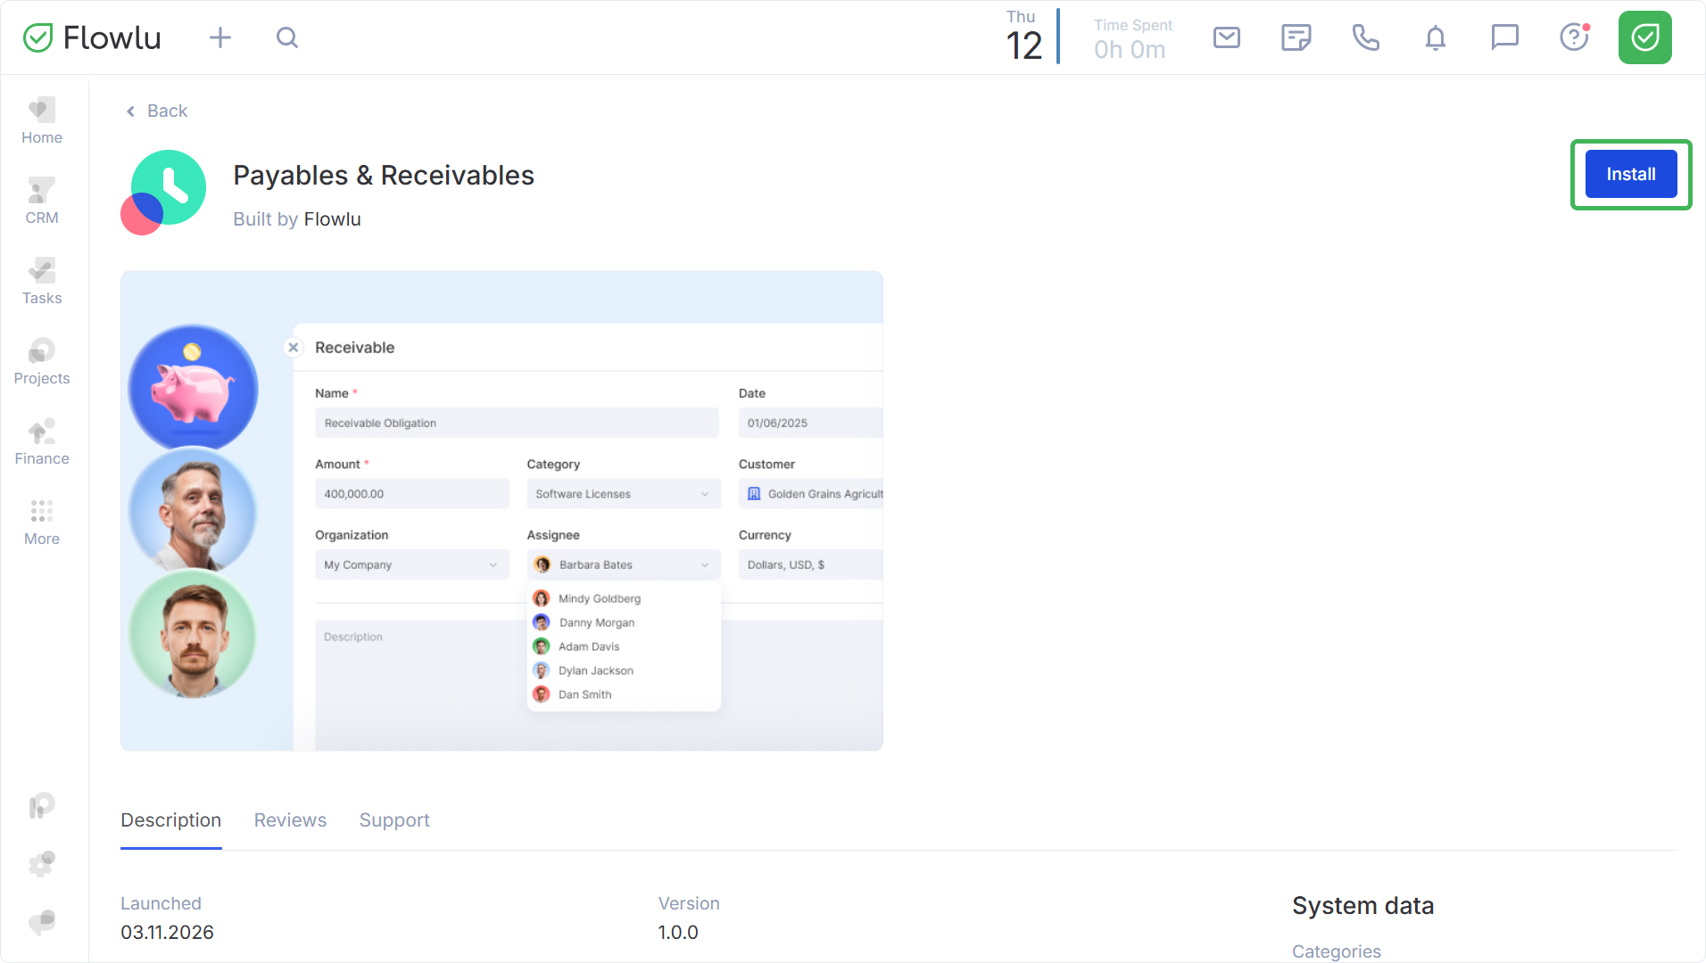The height and width of the screenshot is (963, 1706).
Task: Open Tasks in the sidebar
Action: pos(42,281)
